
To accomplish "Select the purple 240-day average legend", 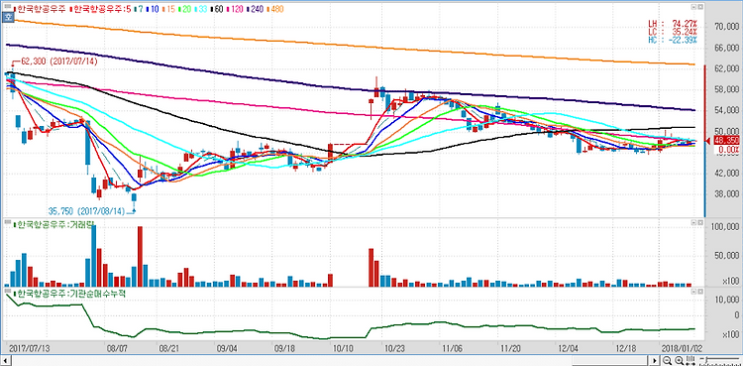I will pos(256,9).
